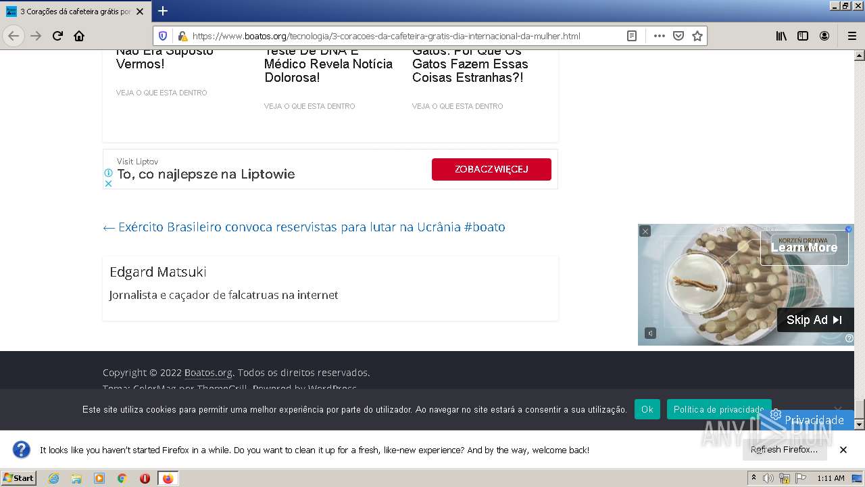Dismiss the Firefox refresh notification bar
This screenshot has height=487, width=865.
(x=843, y=450)
